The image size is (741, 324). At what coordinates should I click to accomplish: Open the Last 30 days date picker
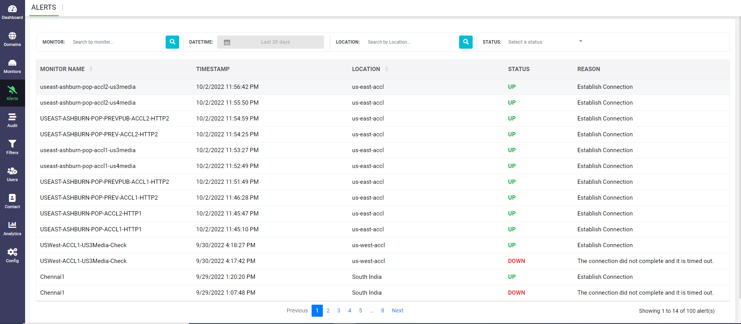pyautogui.click(x=270, y=42)
